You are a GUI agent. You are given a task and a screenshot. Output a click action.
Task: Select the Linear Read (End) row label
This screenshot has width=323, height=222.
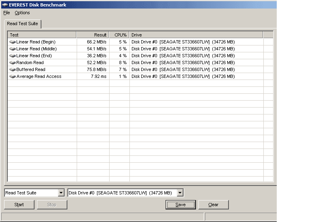click(x=34, y=56)
